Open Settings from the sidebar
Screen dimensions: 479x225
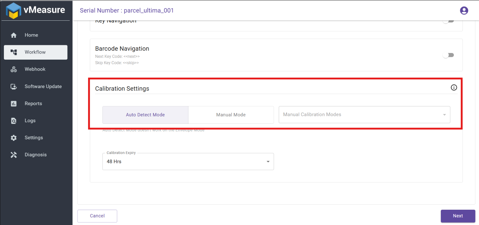(x=34, y=138)
